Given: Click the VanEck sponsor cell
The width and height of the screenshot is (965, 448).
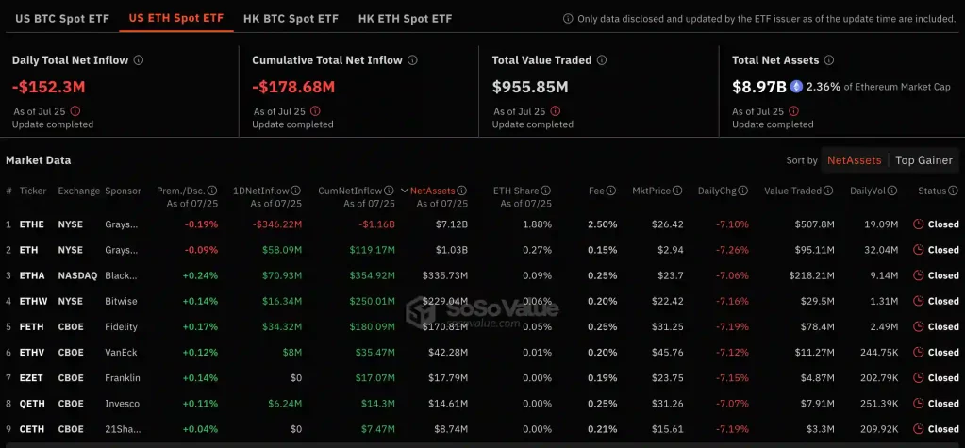Looking at the screenshot, I should [x=122, y=352].
